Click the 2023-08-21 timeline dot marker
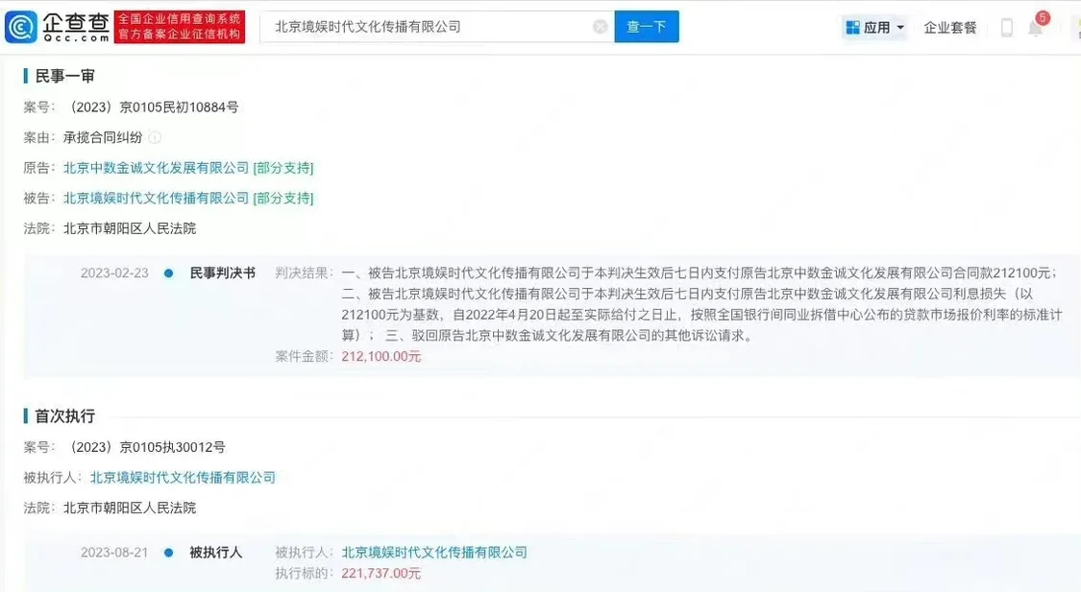Image resolution: width=1081 pixels, height=592 pixels. pyautogui.click(x=169, y=553)
